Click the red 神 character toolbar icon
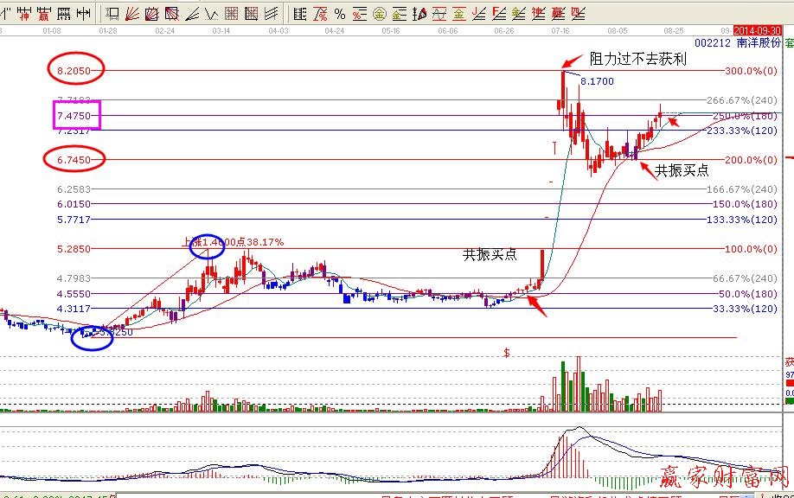Viewport: 794px width, 498px height. pyautogui.click(x=26, y=14)
